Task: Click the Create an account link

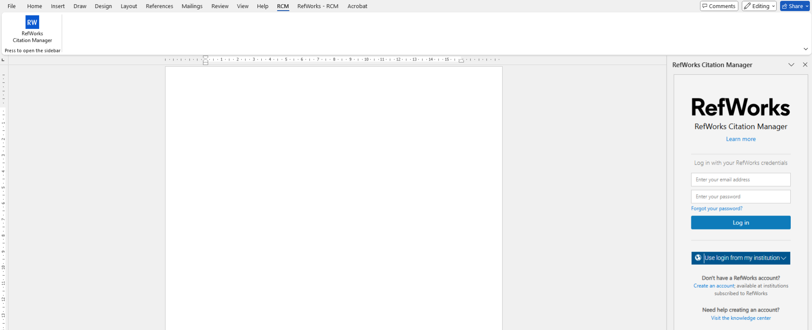Action: point(714,286)
